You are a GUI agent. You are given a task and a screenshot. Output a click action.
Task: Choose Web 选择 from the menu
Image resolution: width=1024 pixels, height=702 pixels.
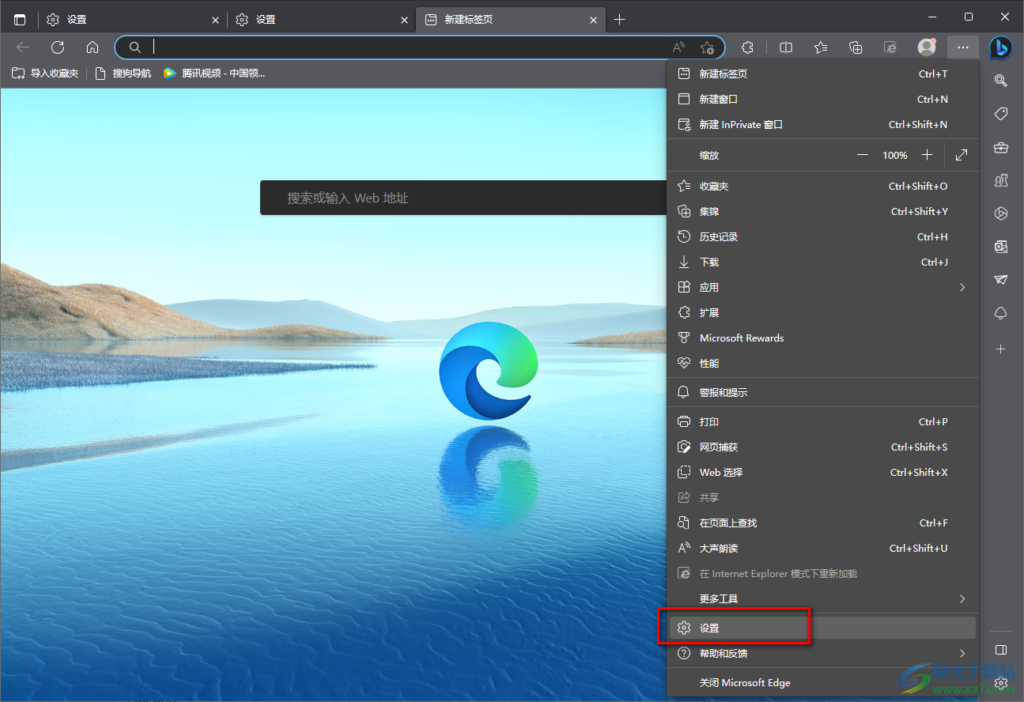[x=822, y=472]
